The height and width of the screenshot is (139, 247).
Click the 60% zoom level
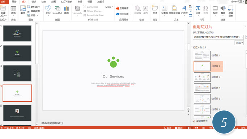tap(243, 128)
